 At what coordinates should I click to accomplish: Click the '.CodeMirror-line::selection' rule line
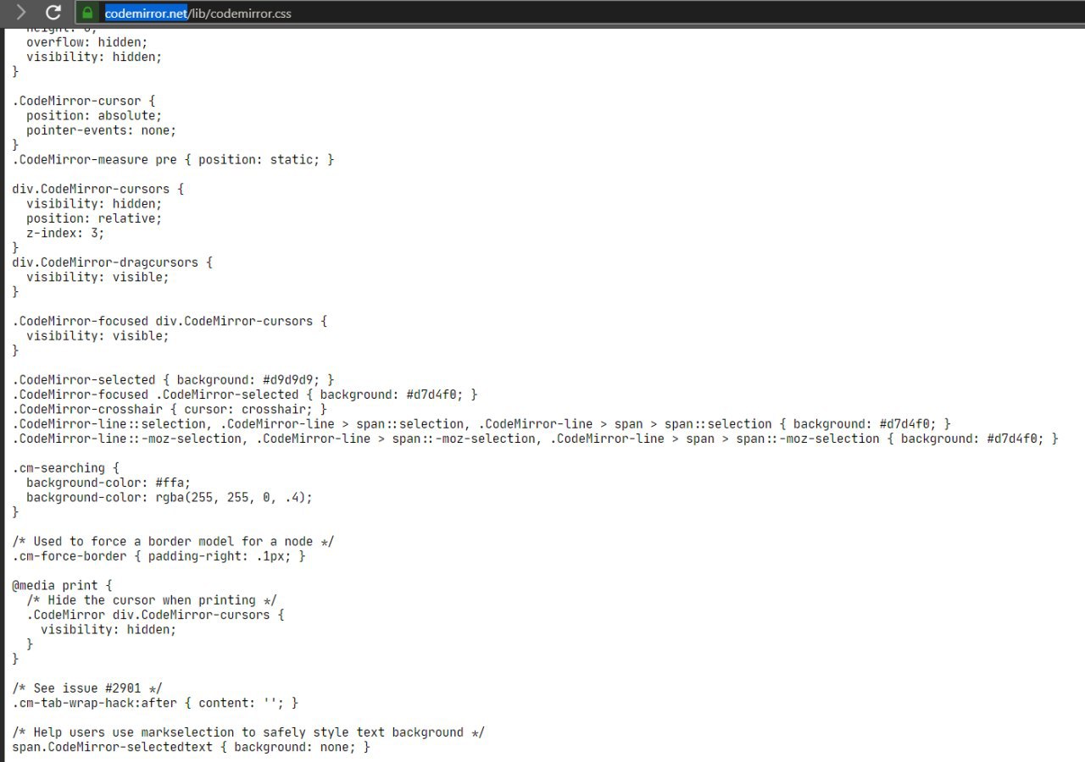[x=481, y=423]
